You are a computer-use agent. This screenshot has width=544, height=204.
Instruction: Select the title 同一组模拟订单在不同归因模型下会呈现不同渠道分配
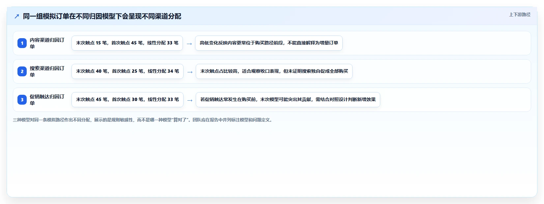tap(102, 16)
